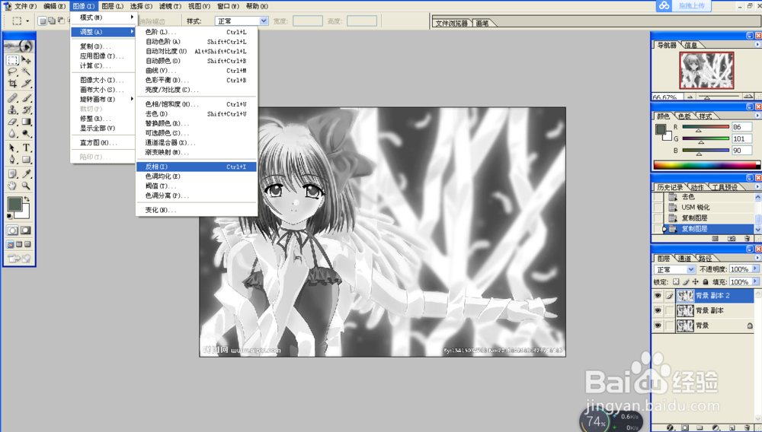The width and height of the screenshot is (762, 432).
Task: Select the Pen tool
Action: click(x=13, y=160)
